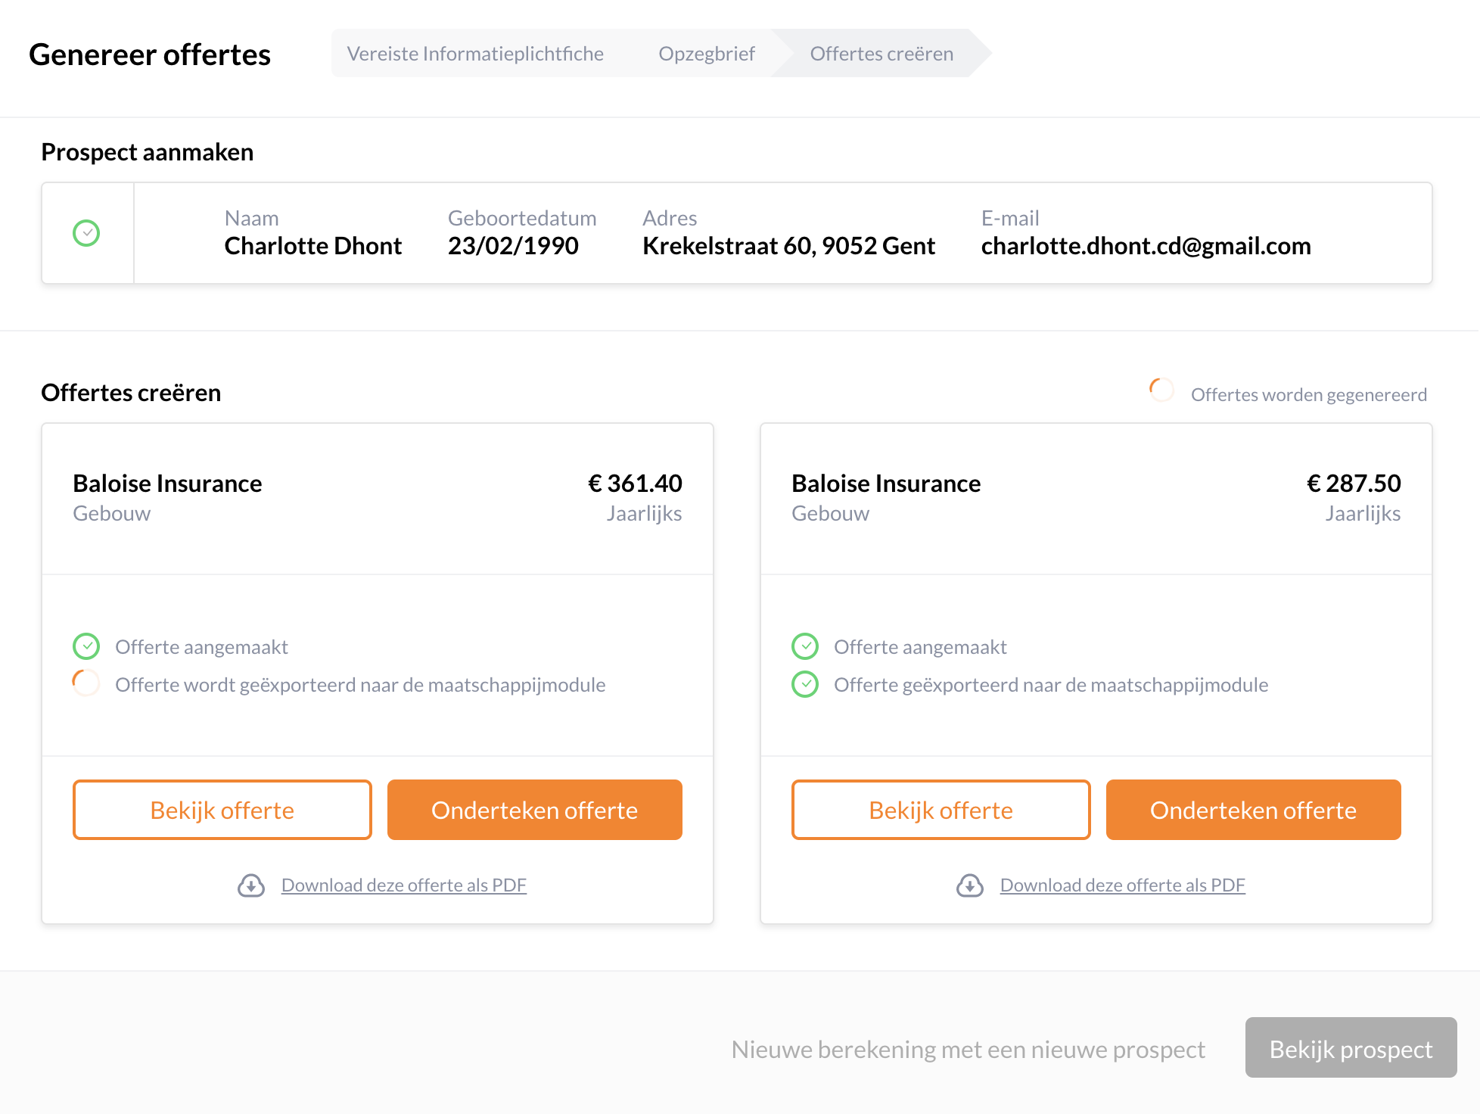The image size is (1480, 1114).
Task: Select the 'Offertes creëren' step
Action: click(x=881, y=53)
